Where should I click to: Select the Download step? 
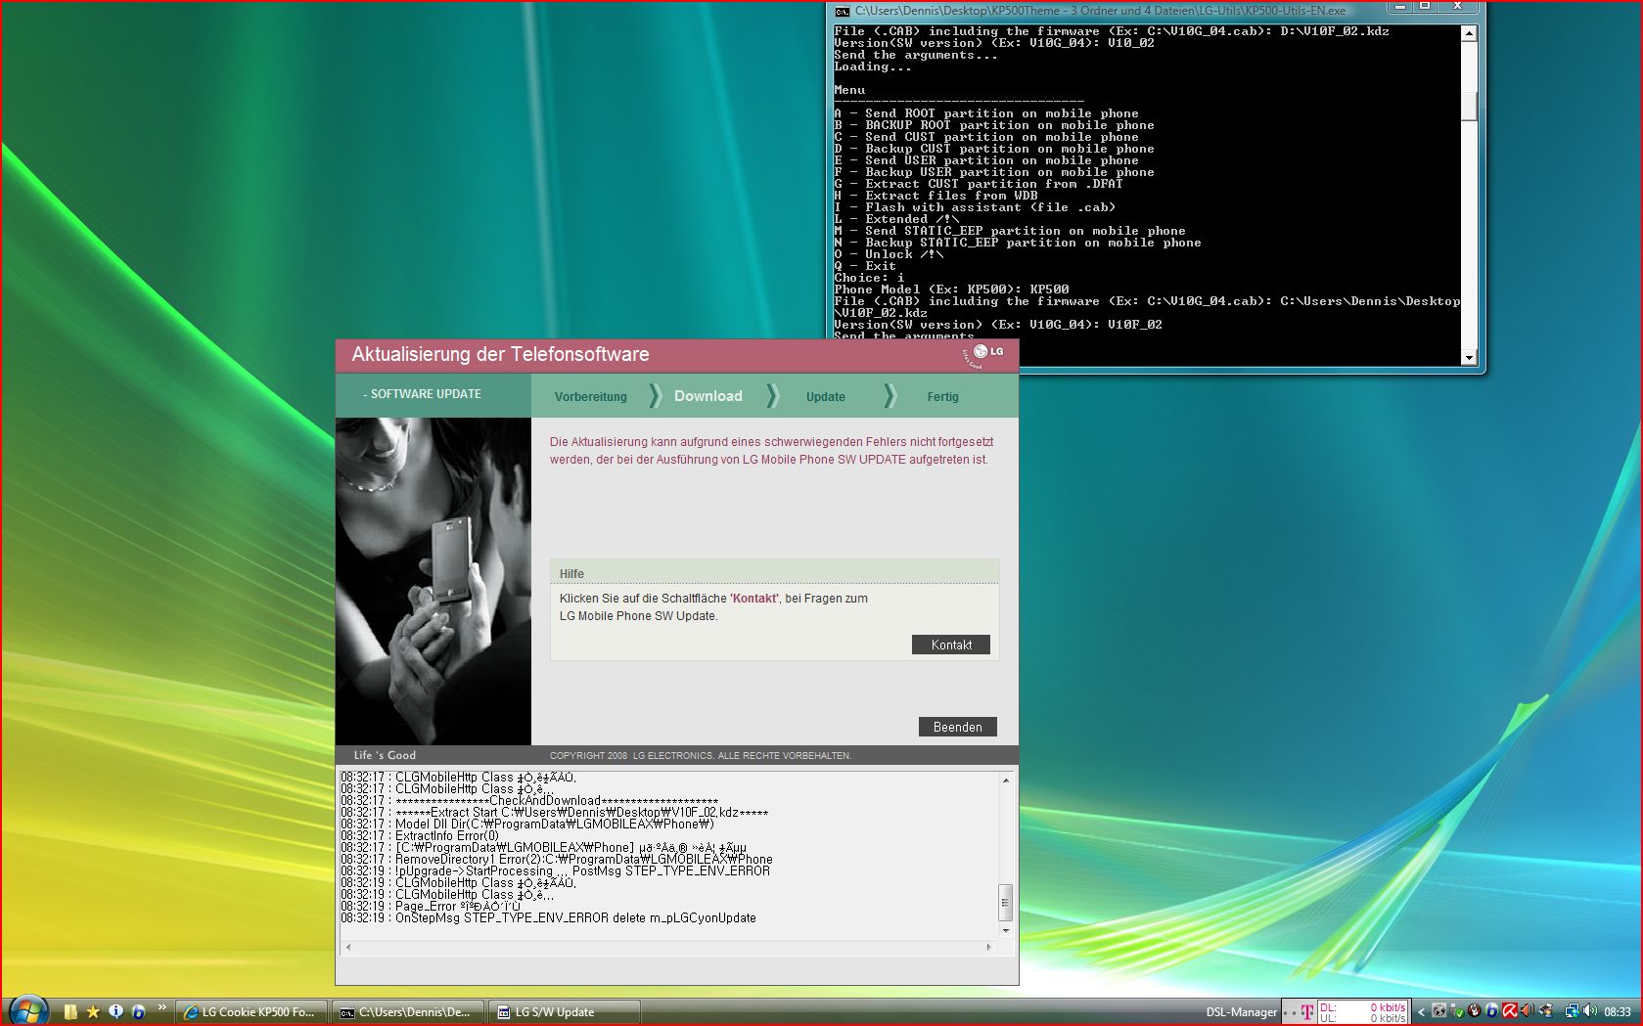tap(708, 396)
